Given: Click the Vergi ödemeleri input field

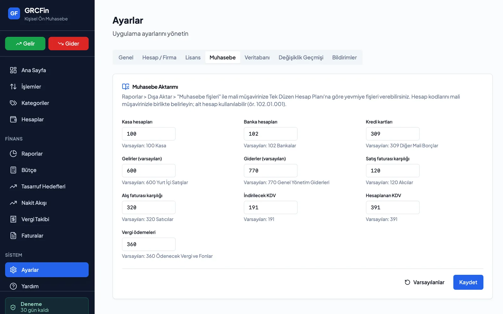Looking at the screenshot, I should pyautogui.click(x=149, y=244).
